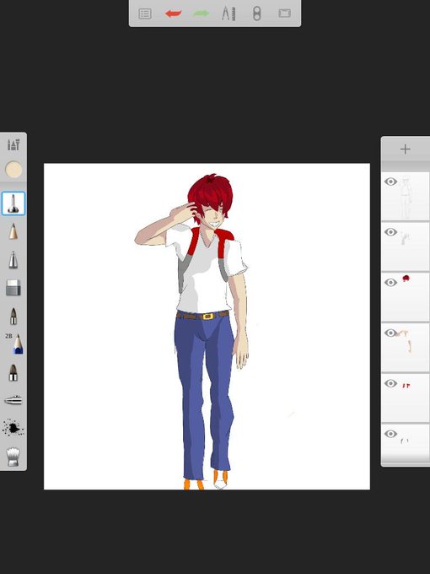Screen dimensions: 430x574
Task: Select the highlighted airbrush tool
Action: point(13,203)
